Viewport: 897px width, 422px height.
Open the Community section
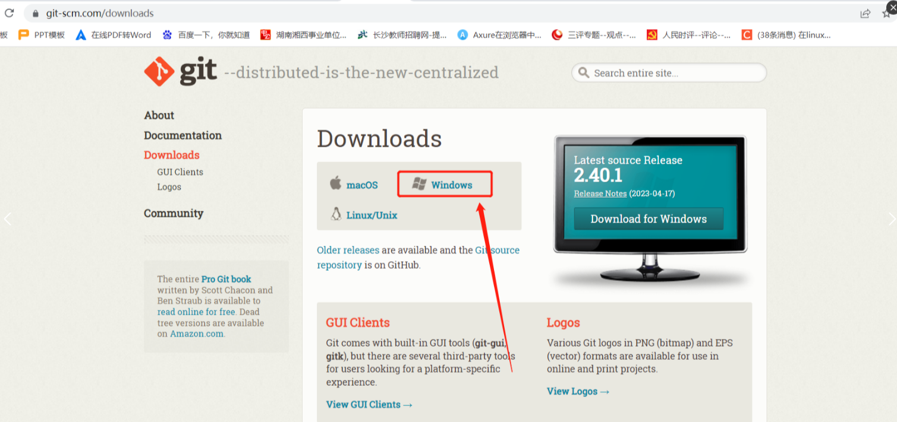pos(174,213)
